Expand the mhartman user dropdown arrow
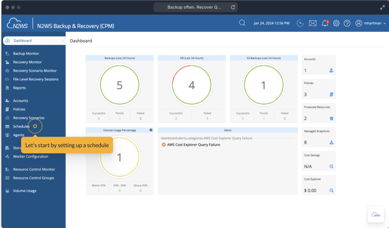389x228 pixels. pyautogui.click(x=384, y=23)
